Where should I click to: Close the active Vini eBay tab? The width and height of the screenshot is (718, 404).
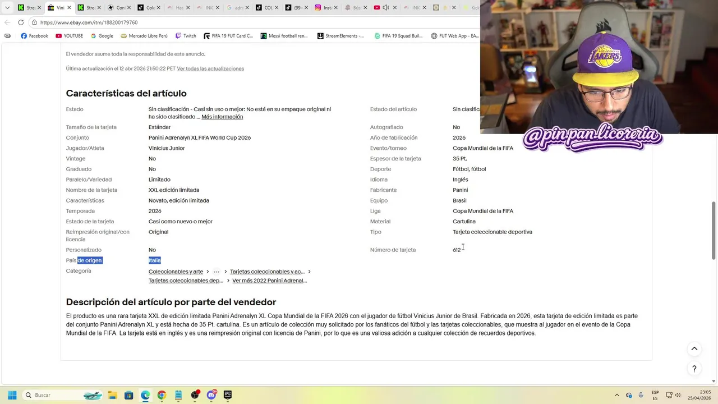point(68,8)
